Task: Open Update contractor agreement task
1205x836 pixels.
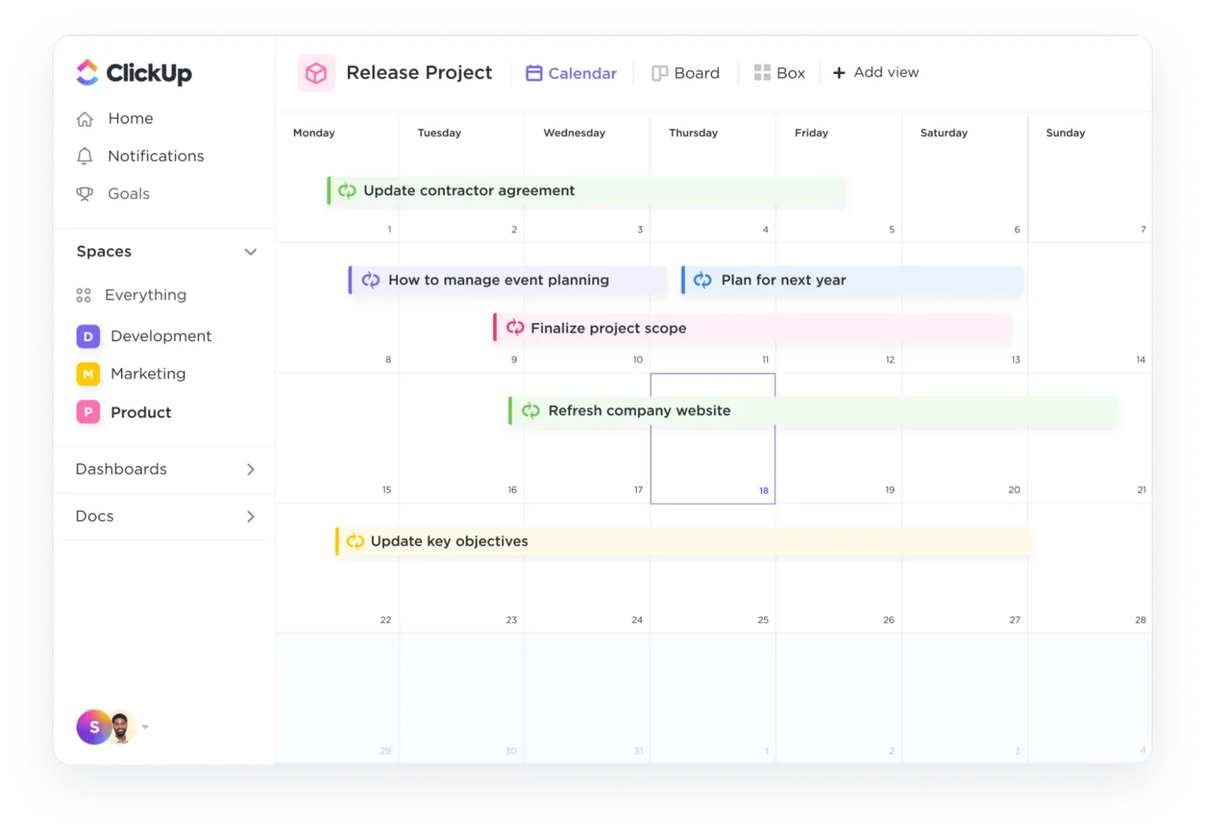Action: [x=585, y=191]
